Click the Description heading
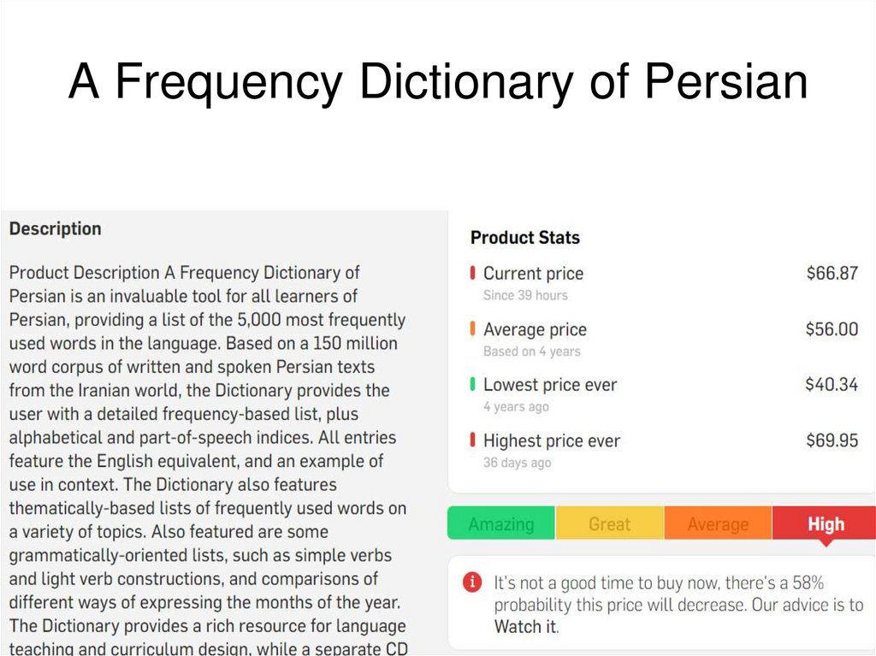The height and width of the screenshot is (656, 876). pos(55,228)
